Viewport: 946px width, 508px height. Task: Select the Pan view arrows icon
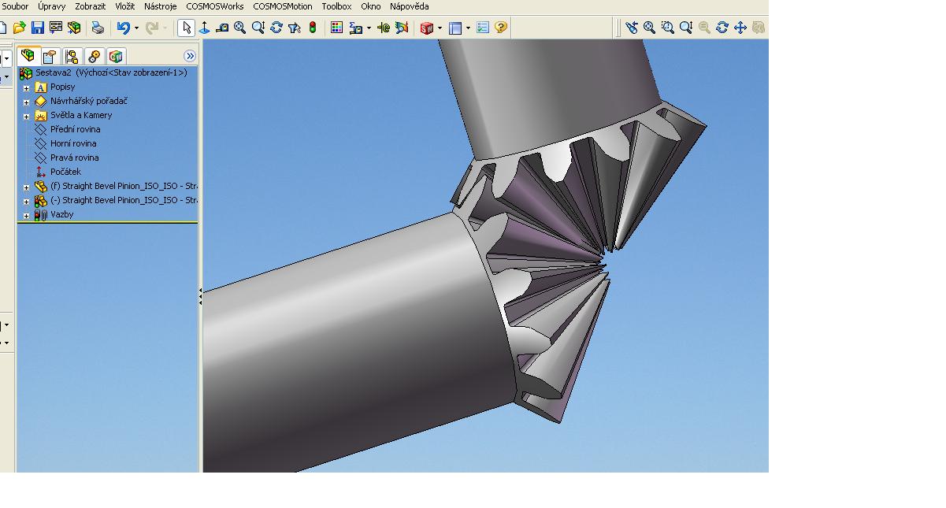tap(740, 28)
